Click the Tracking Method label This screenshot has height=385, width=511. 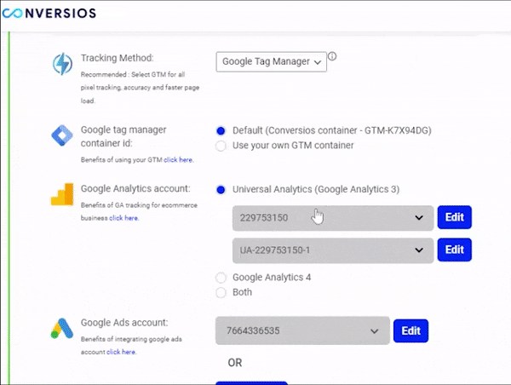pos(117,58)
